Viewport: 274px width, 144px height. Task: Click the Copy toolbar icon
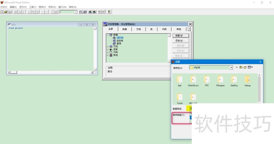click(33, 12)
